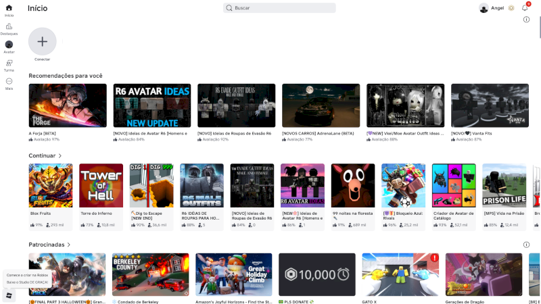Open the Avatar sidebar icon
The height and width of the screenshot is (304, 541).
pyautogui.click(x=9, y=45)
